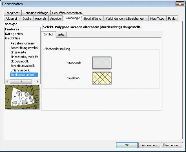Screen dimensions: 186x152
Task: Open the Beschriftung tab
Action: tap(92, 19)
